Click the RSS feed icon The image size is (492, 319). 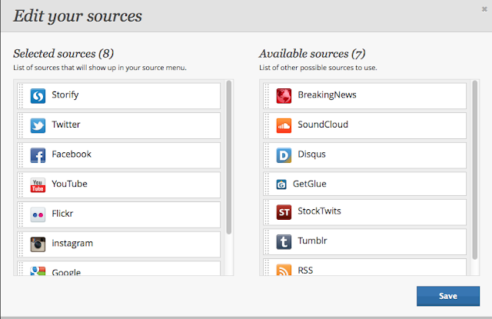(284, 270)
